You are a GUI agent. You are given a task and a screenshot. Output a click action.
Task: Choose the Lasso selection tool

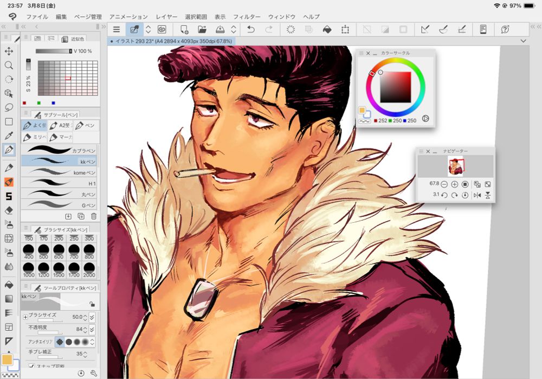pos(9,107)
